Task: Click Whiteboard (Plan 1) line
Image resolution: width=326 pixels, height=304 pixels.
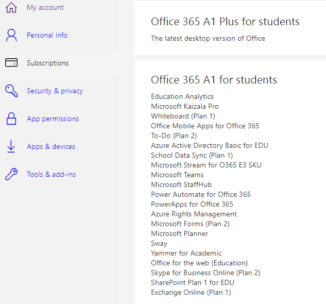Action: pos(183,116)
